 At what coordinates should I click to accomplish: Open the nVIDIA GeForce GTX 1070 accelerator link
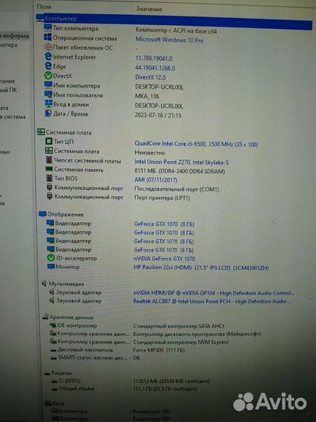pos(165,259)
